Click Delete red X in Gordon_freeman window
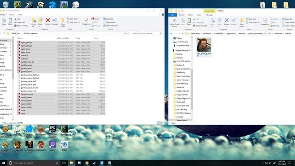 pos(48,20)
